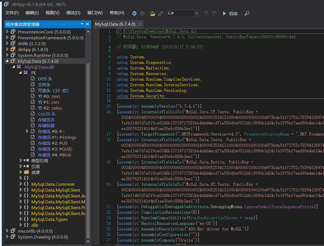Click the navigate back arrow icon
Viewport: 324px width, 246px height.
coord(134,13)
